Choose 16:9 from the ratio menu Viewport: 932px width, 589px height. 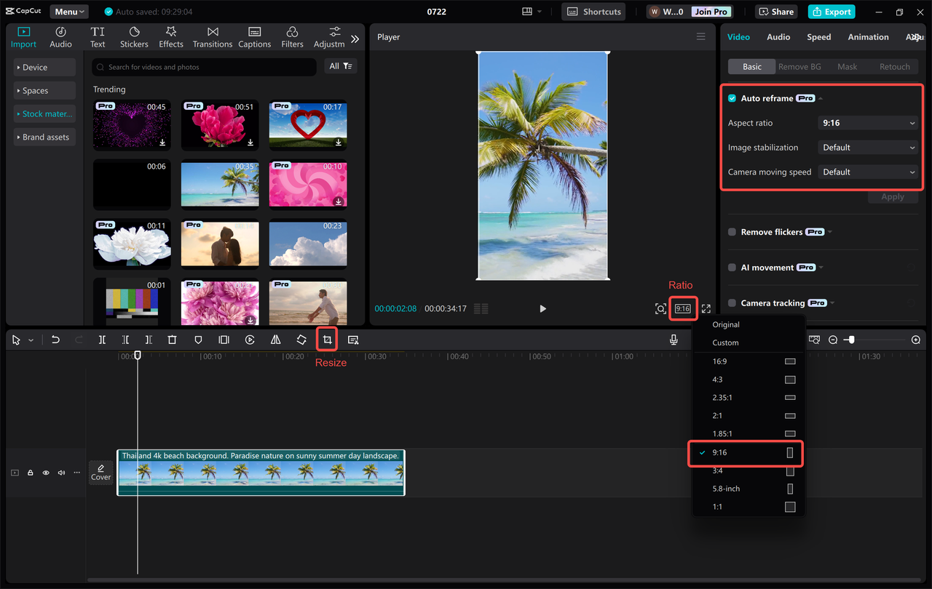(720, 361)
